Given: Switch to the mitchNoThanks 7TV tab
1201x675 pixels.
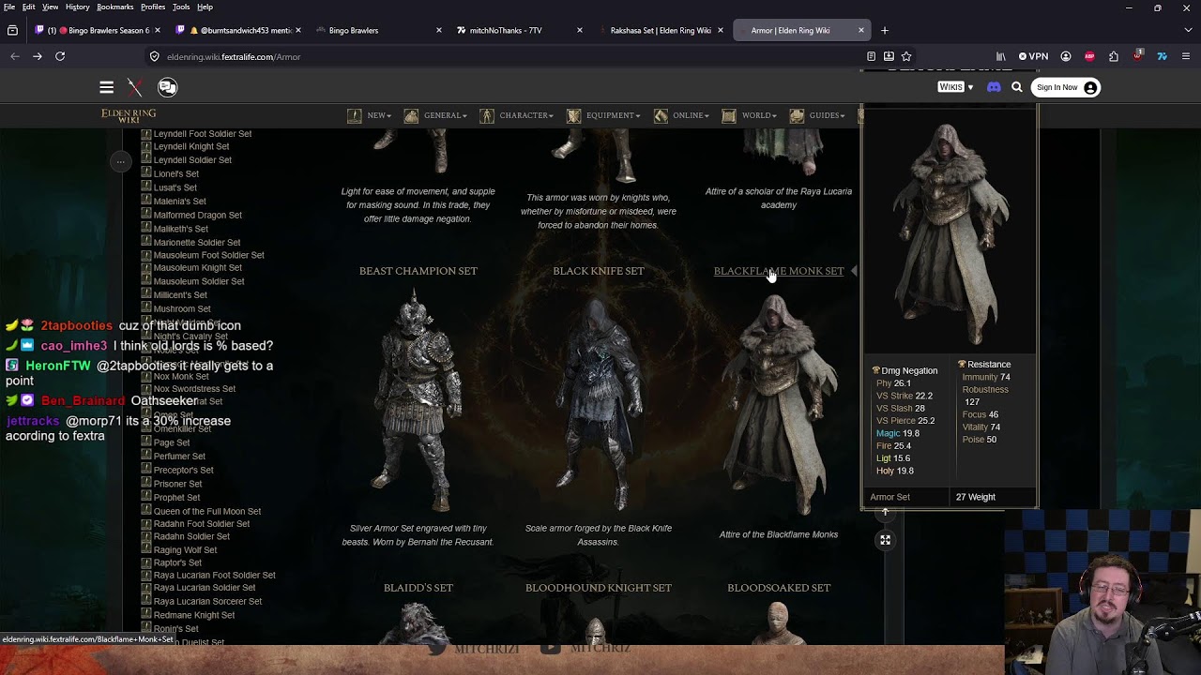Looking at the screenshot, I should coord(519,30).
